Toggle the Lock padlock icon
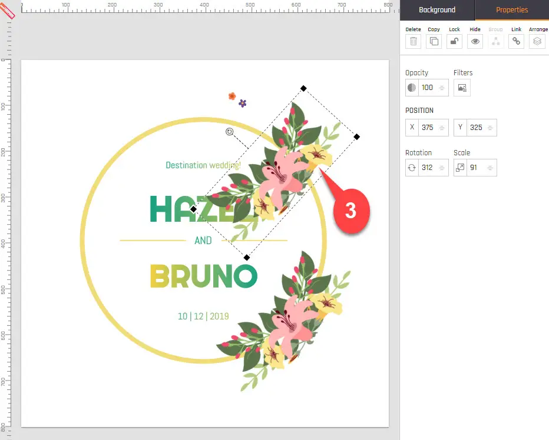Viewport: 549px width, 440px height. pyautogui.click(x=455, y=41)
